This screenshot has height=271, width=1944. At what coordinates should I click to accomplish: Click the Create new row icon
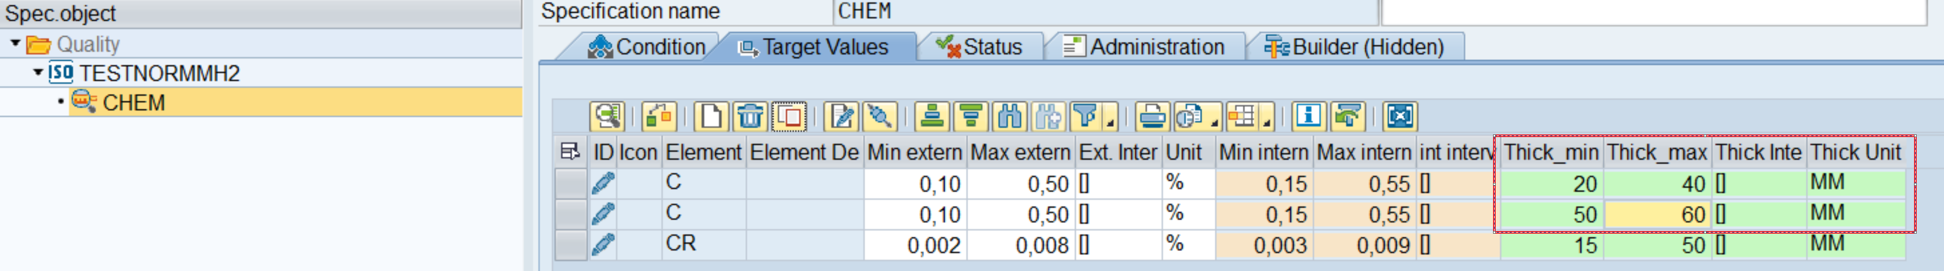point(711,117)
